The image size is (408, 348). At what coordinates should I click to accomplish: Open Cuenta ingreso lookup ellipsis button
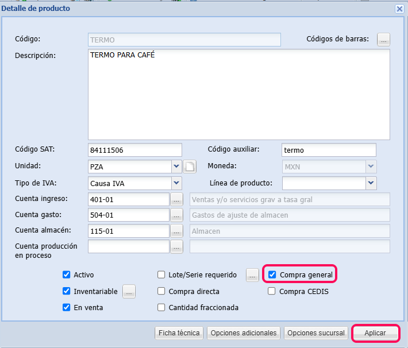point(176,199)
